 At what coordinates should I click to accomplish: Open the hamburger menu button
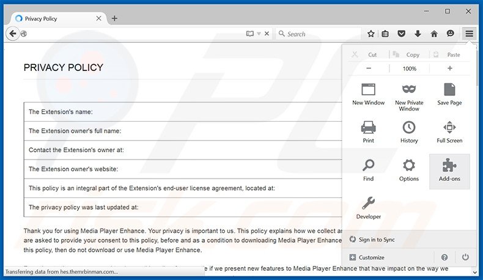[x=469, y=34]
